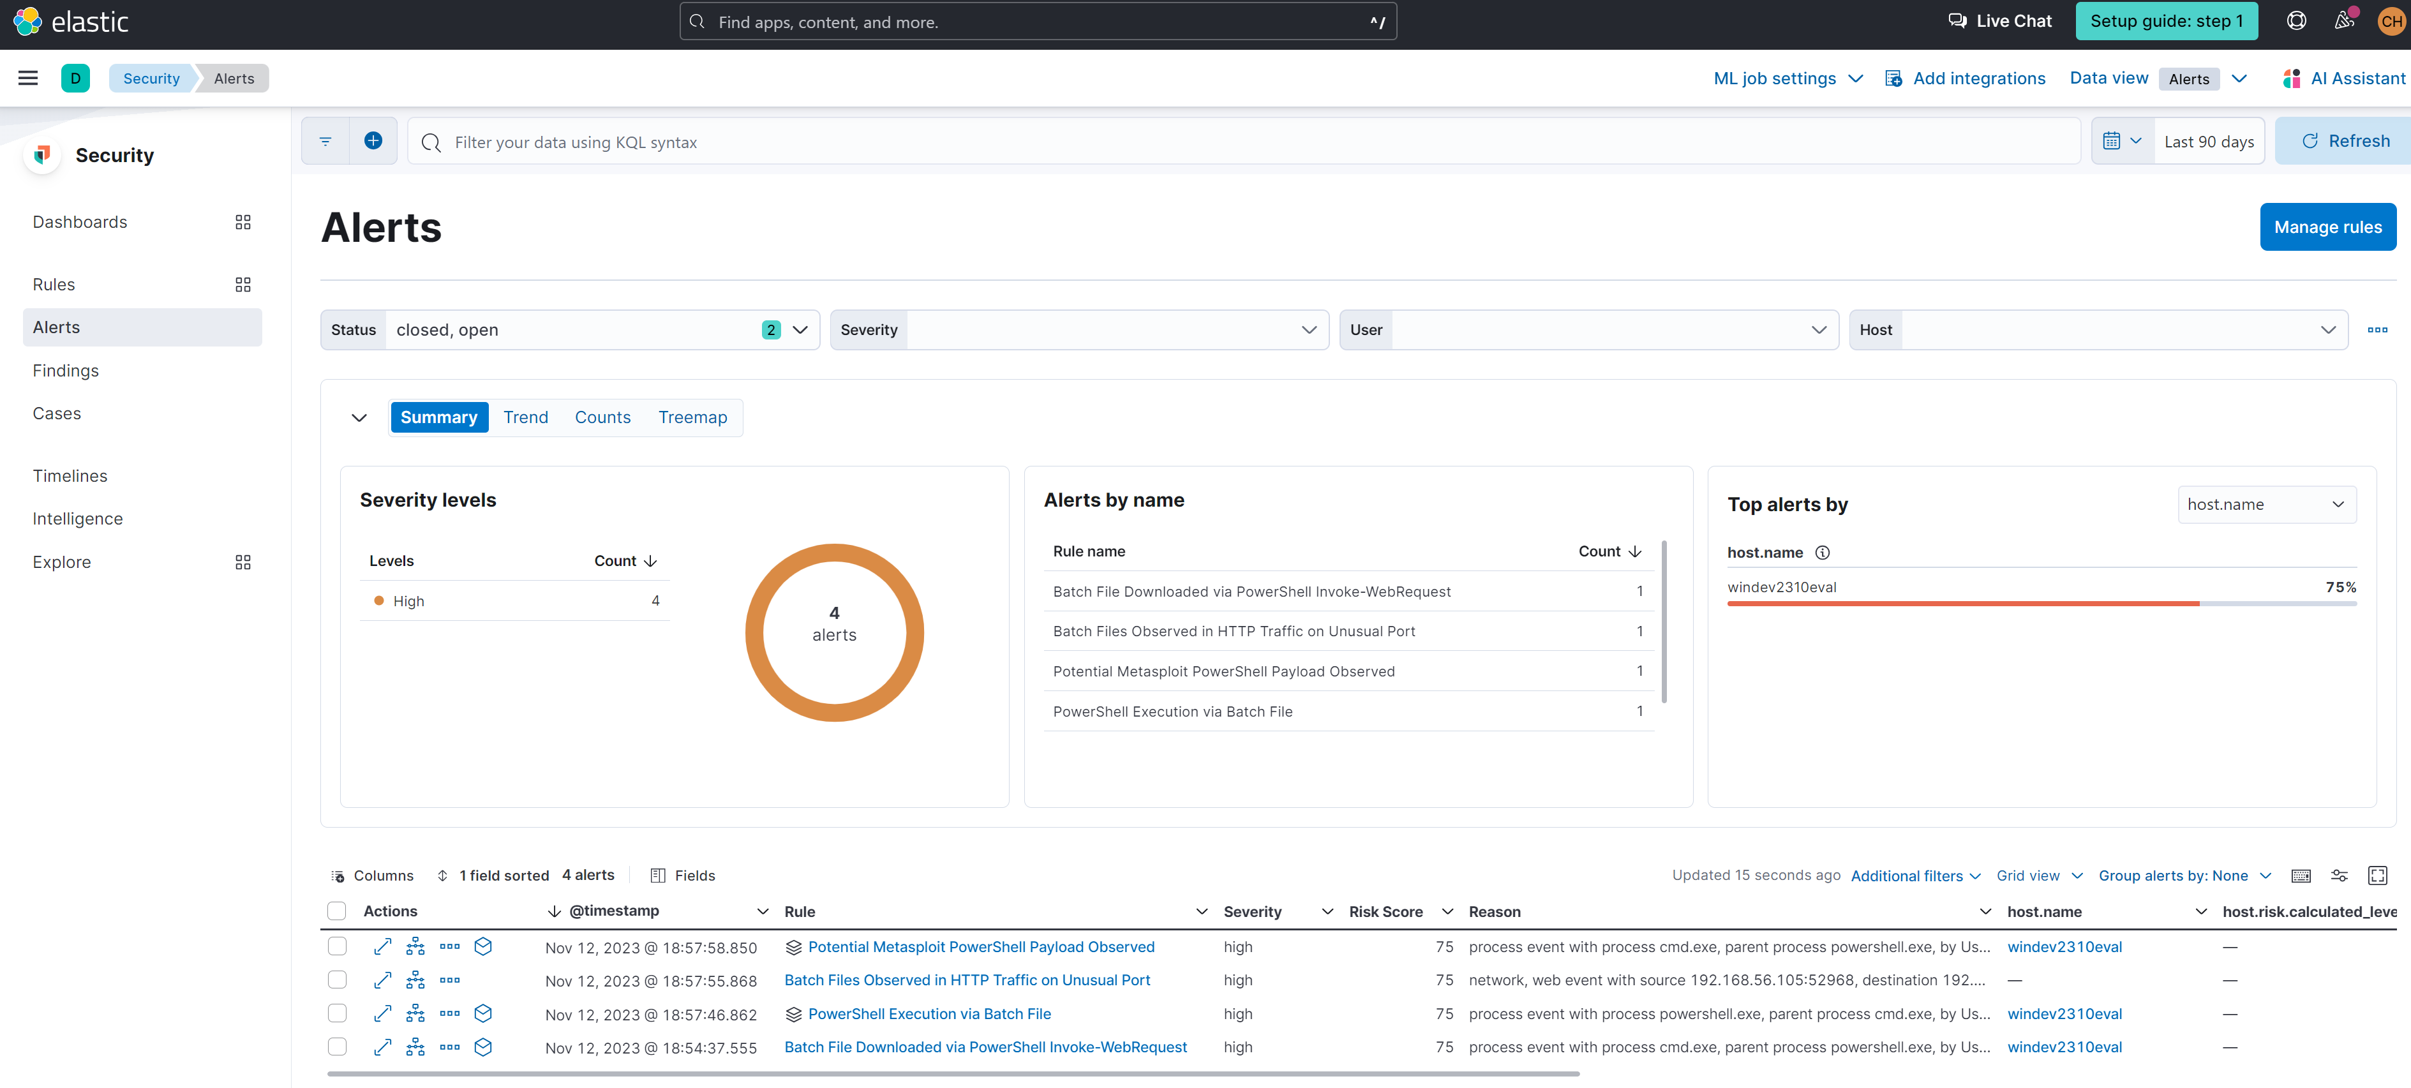The height and width of the screenshot is (1088, 2411).
Task: Tick the checkbox for the Batch File Downloaded alert
Action: pyautogui.click(x=337, y=1048)
